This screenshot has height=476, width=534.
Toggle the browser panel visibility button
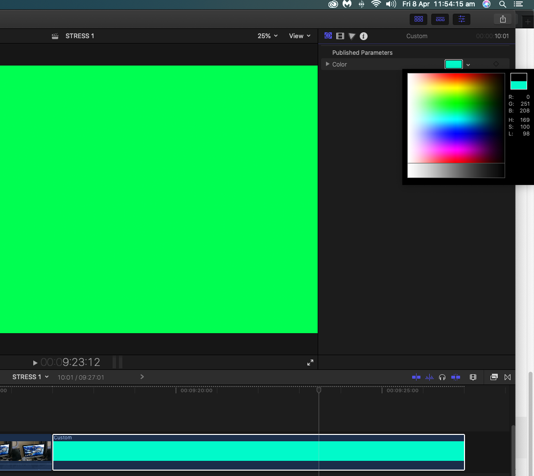pyautogui.click(x=418, y=19)
